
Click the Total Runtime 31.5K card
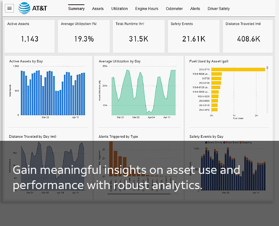coord(139,37)
